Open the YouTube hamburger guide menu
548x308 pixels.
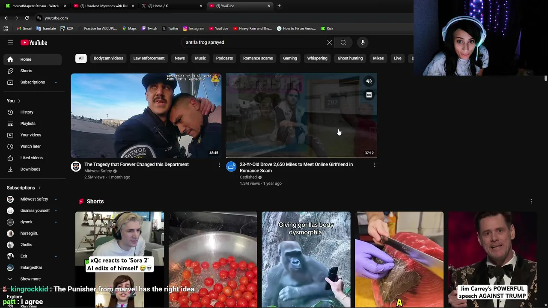pos(10,42)
